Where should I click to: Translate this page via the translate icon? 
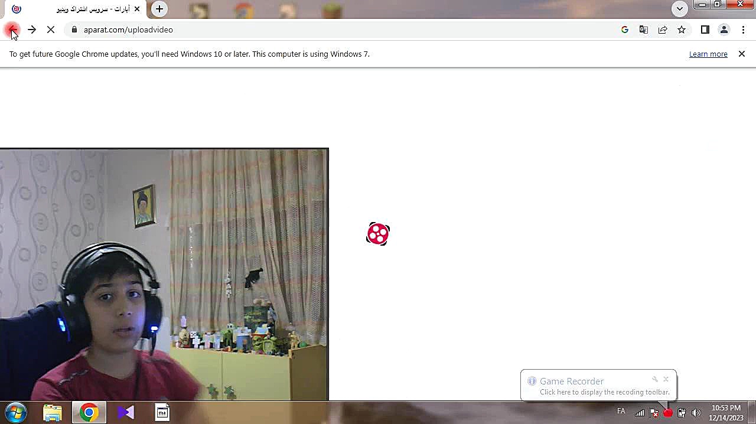point(644,30)
